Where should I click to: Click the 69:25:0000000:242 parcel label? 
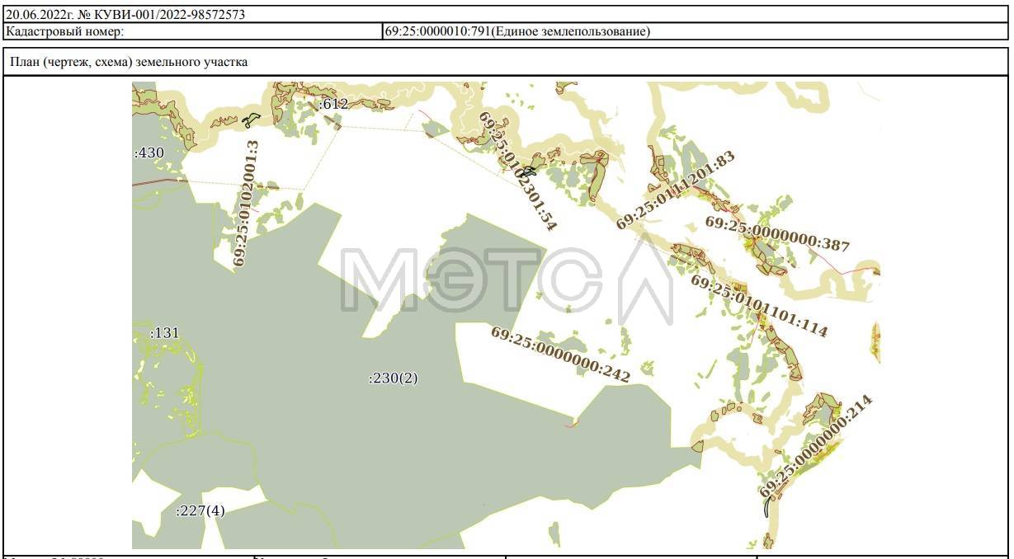pyautogui.click(x=560, y=355)
